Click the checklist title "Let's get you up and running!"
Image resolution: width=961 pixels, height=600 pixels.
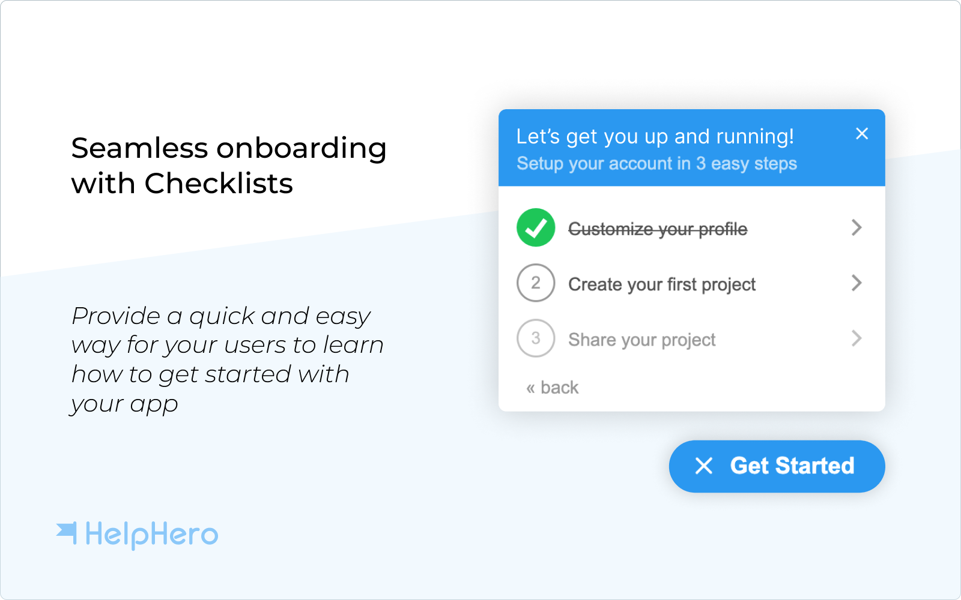click(655, 137)
